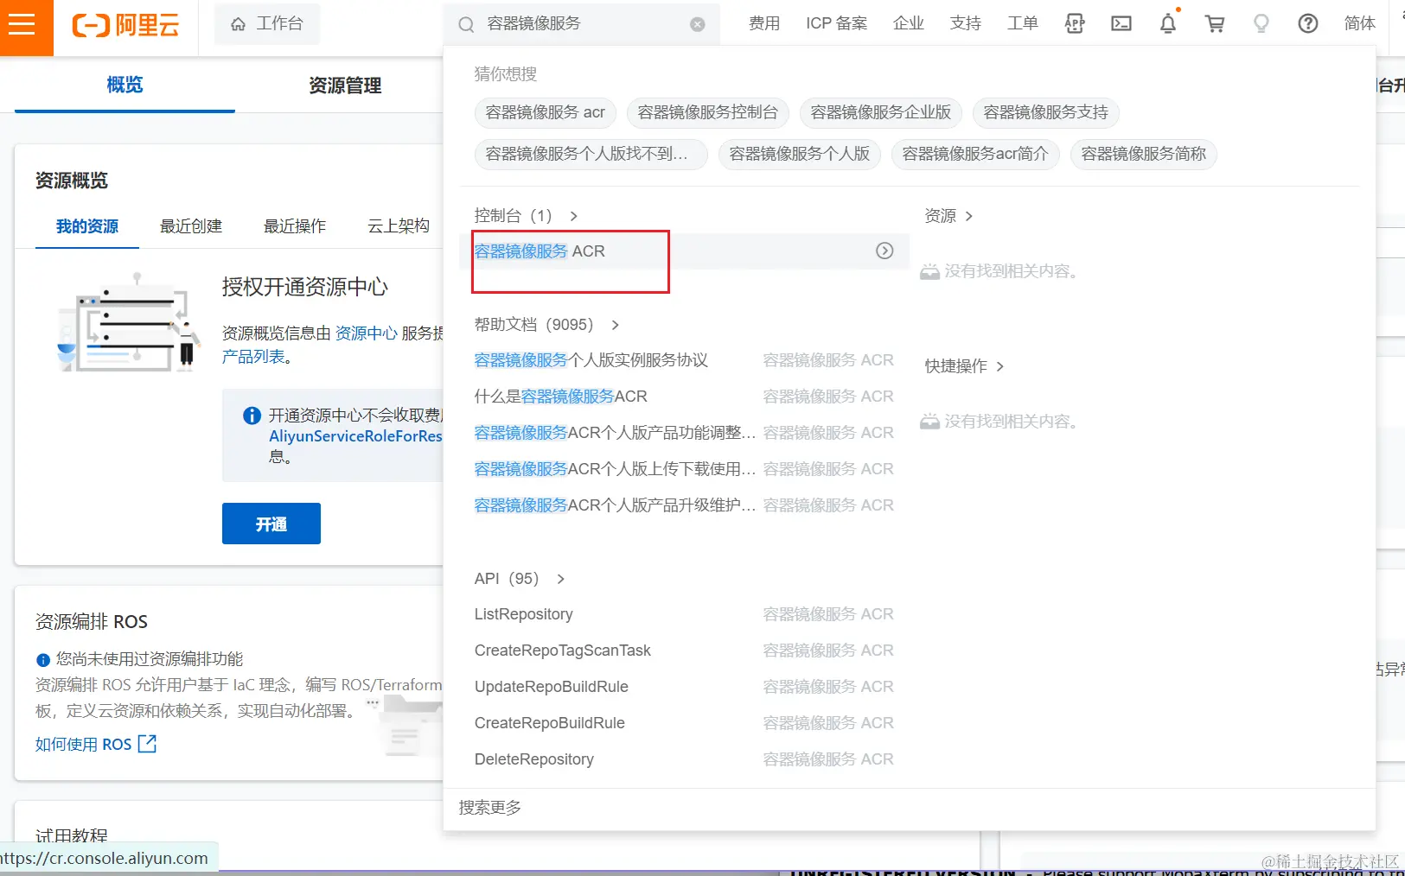Pick the 容器镜像服务控制台 suggestion chip
1405x876 pixels.
point(708,112)
